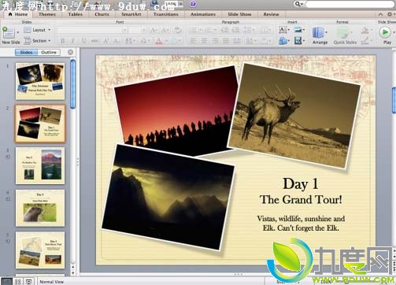Open line spacing options
This screenshot has height=285, width=396.
(249, 30)
